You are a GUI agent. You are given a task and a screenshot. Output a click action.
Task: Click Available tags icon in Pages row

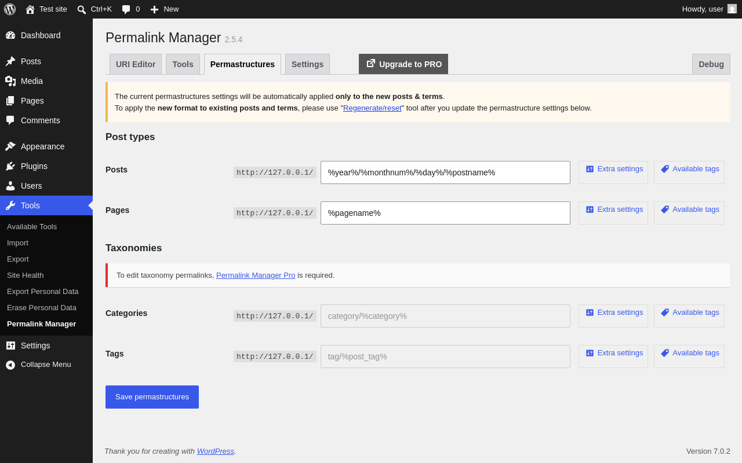pos(665,210)
